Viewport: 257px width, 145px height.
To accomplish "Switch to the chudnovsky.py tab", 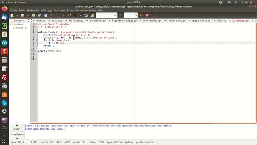I will [177, 21].
